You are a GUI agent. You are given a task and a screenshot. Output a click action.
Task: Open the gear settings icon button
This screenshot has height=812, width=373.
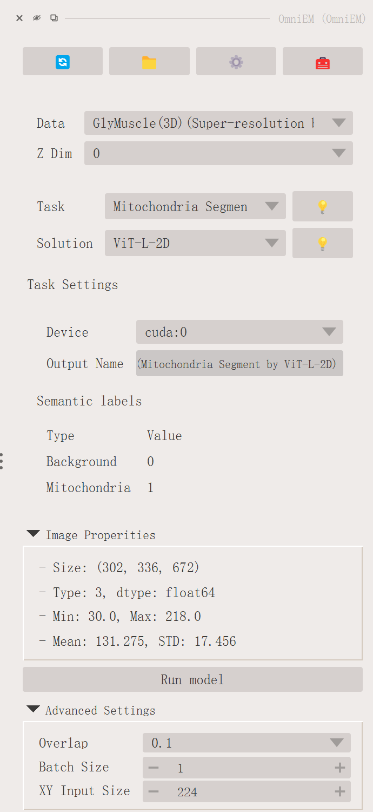click(236, 62)
